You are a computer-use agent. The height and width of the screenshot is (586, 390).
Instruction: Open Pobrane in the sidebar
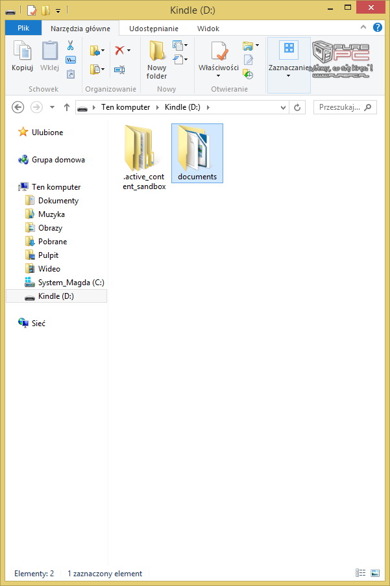46,242
